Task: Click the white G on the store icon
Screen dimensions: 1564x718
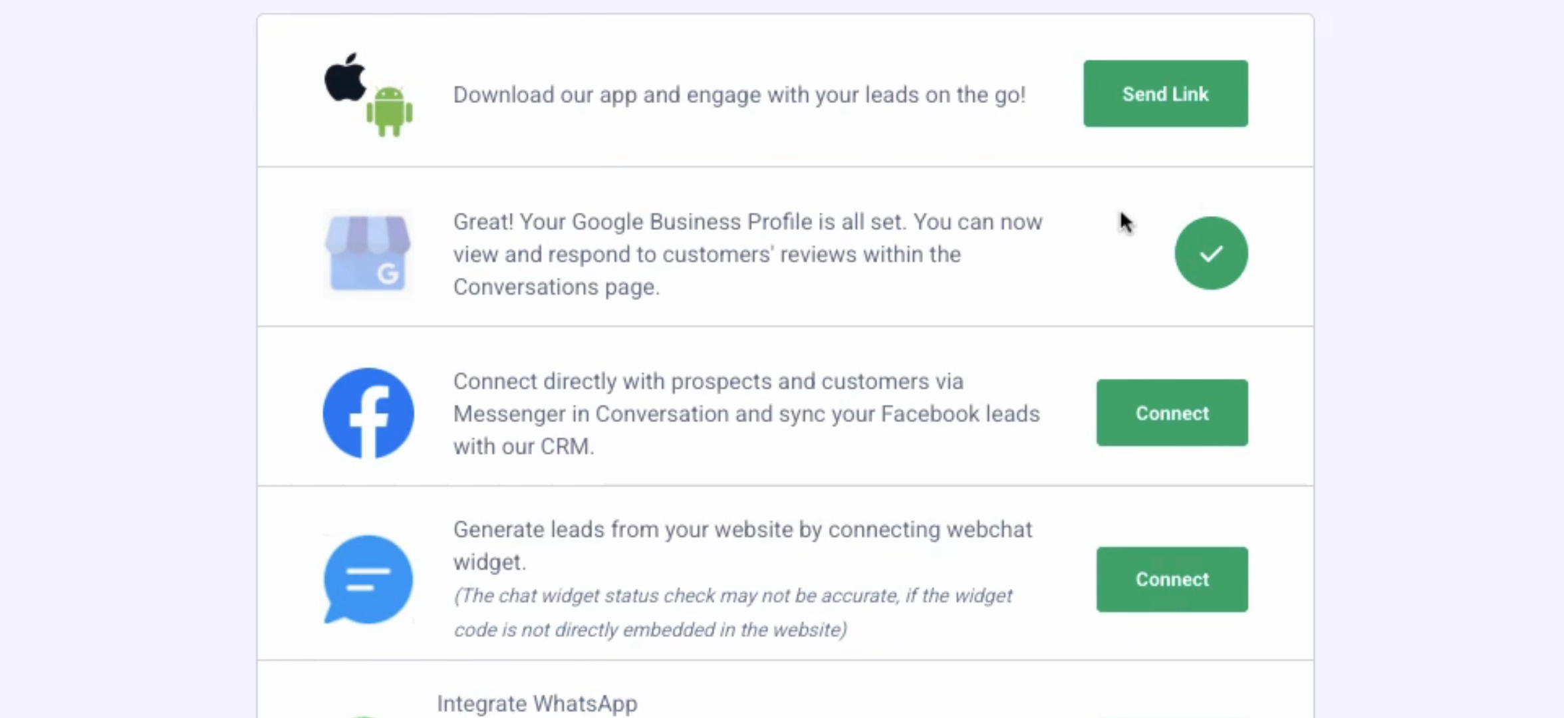Action: pyautogui.click(x=388, y=273)
